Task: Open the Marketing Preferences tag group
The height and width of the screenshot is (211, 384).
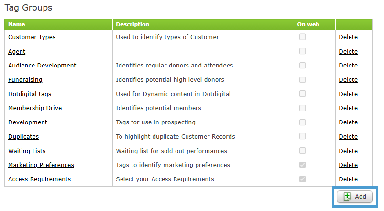Action: (x=41, y=165)
